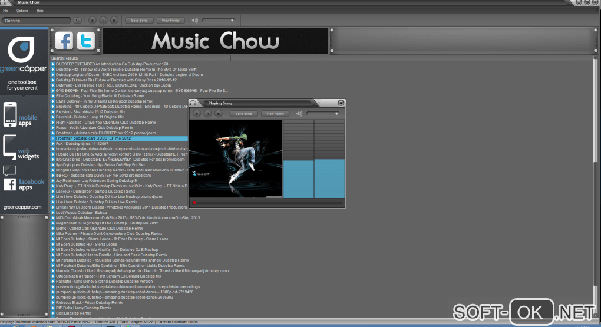This screenshot has height=327, width=601.
Task: Click play icon beside Lost Woods Dubstep Ephixa
Action: click(x=53, y=212)
